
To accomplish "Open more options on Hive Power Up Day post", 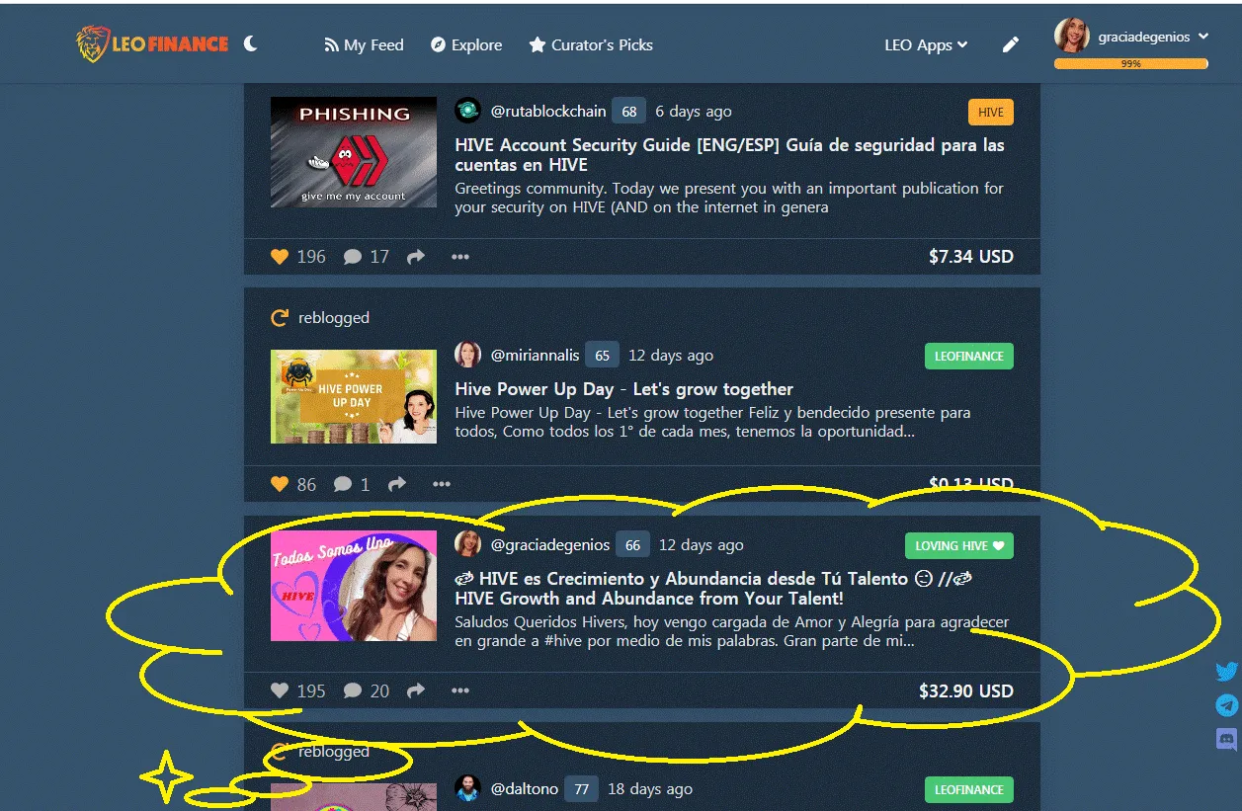I will point(442,484).
